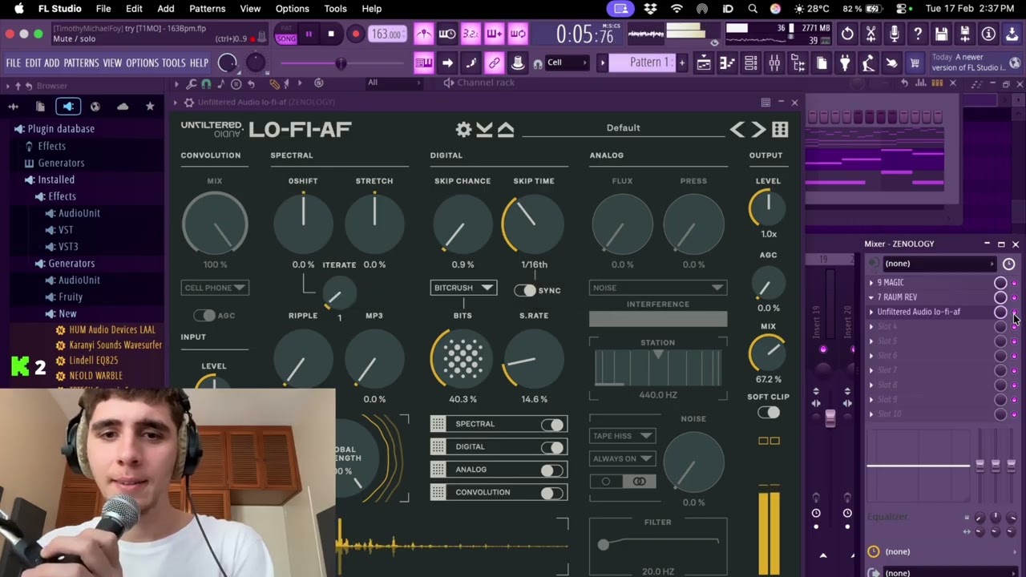
Task: Go to the next preset arrow
Action: point(758,129)
